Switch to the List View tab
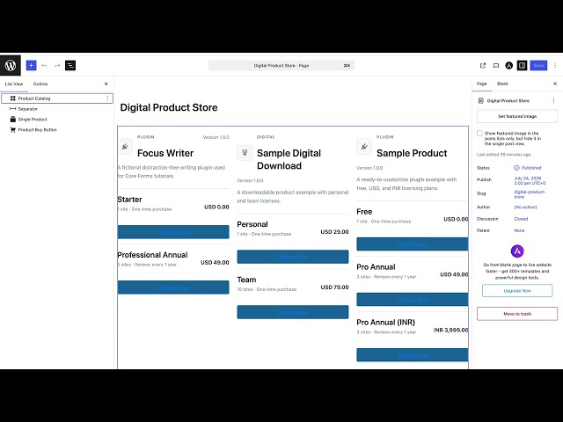Image resolution: width=563 pixels, height=422 pixels. [x=14, y=84]
